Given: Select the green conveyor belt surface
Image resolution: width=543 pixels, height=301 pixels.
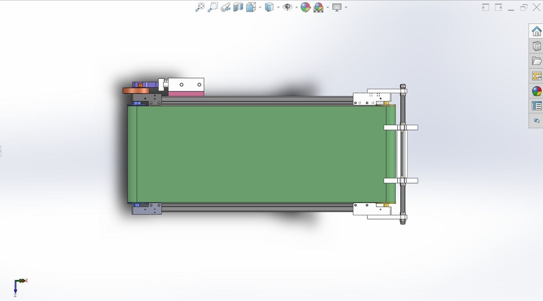Looking at the screenshot, I should pos(261,154).
